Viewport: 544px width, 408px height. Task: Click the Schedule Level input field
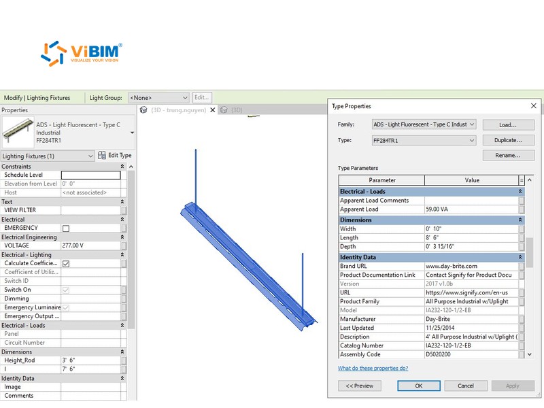pyautogui.click(x=91, y=175)
